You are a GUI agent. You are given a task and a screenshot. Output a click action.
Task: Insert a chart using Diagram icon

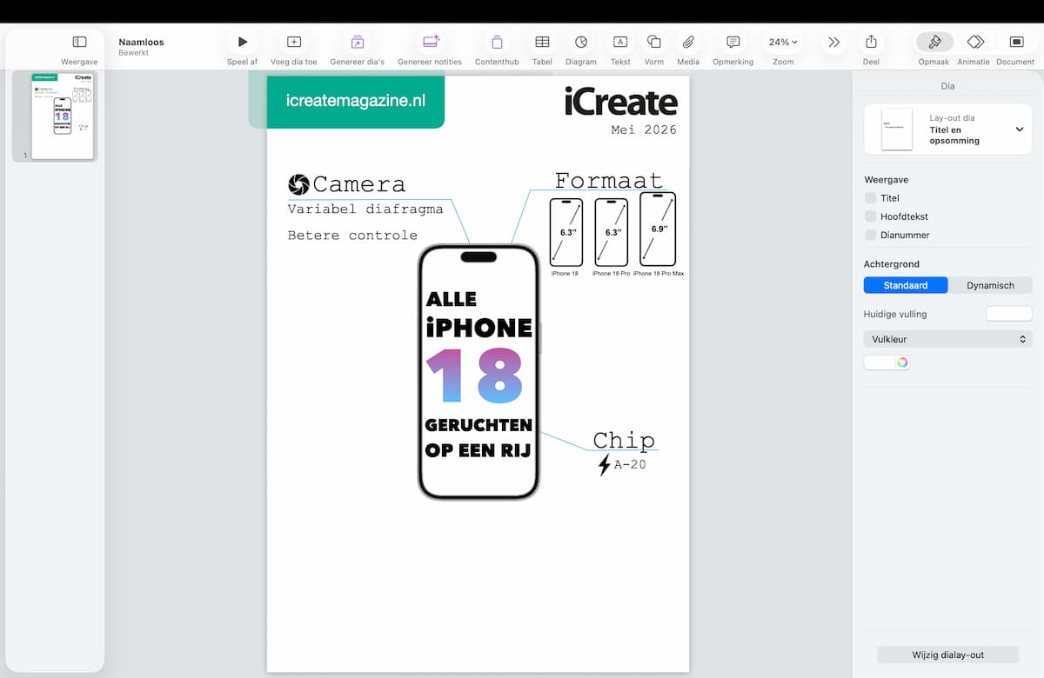(x=581, y=42)
